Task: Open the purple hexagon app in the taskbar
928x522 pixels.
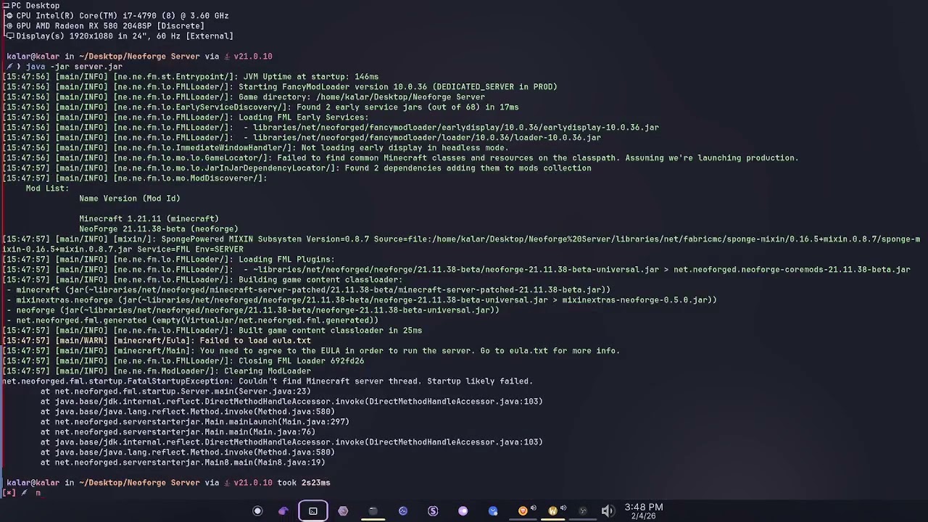Action: coord(343,511)
